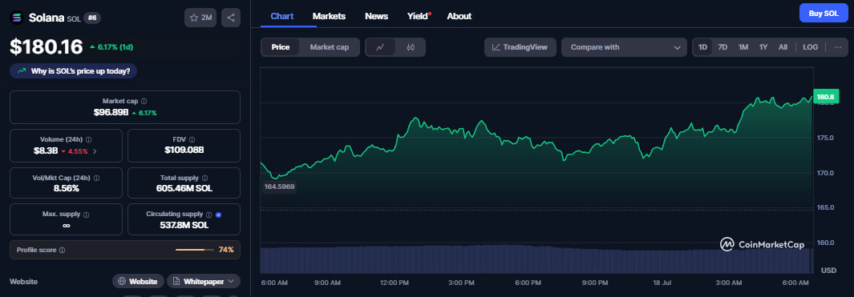Viewport: 854px width, 297px height.
Task: Set chart range to 7D
Action: [722, 47]
